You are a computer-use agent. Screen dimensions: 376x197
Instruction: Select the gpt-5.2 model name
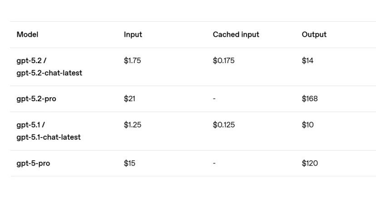[x=29, y=60]
